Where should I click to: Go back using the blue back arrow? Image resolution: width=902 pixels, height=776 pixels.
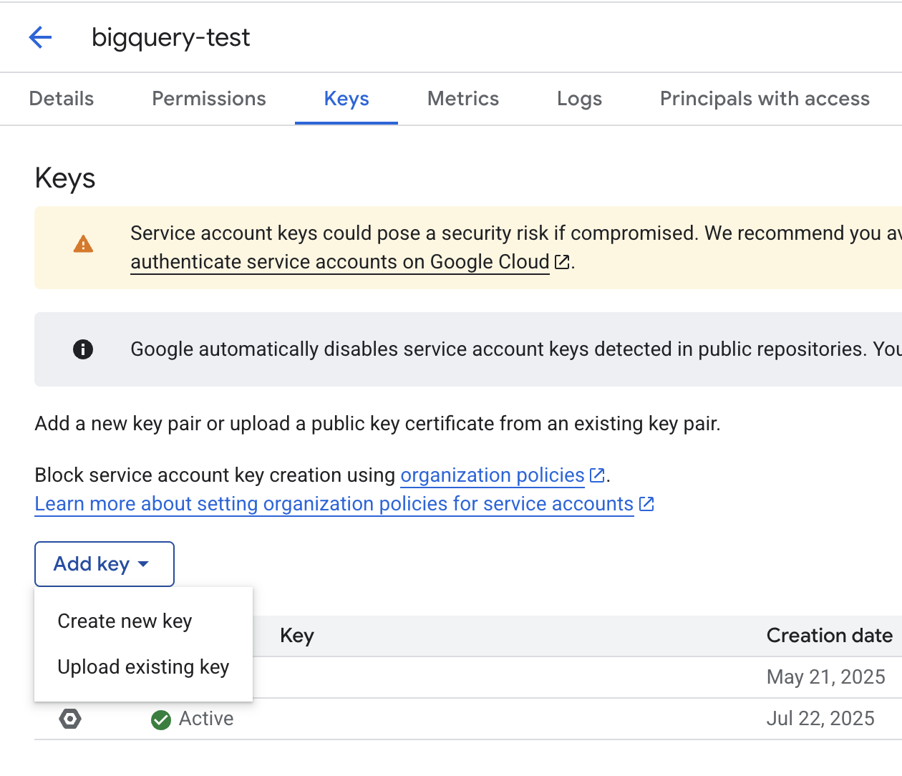point(41,37)
